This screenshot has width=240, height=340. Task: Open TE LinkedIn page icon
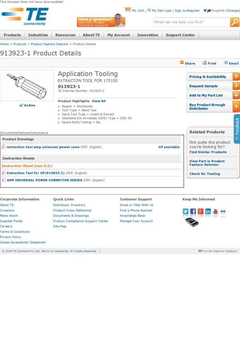point(208,211)
